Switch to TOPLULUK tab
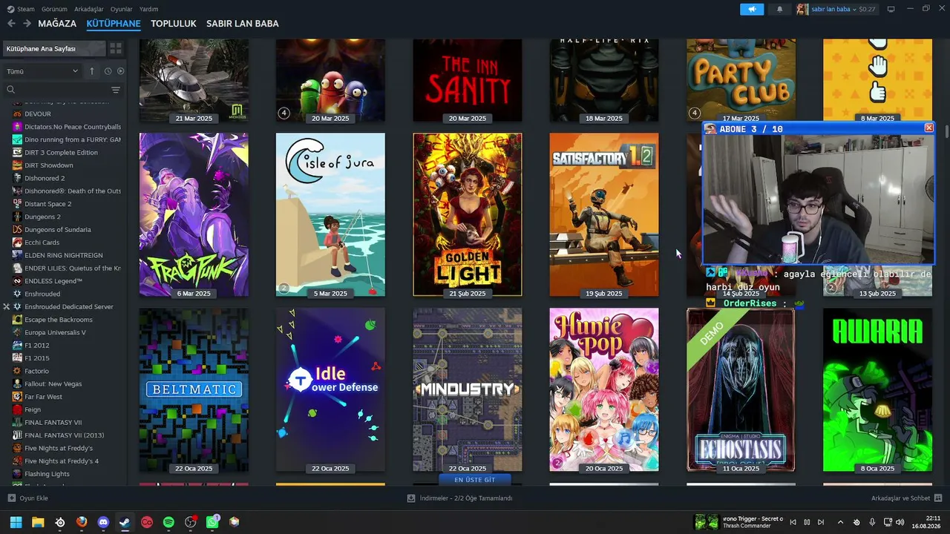This screenshot has height=534, width=950. pos(174,24)
